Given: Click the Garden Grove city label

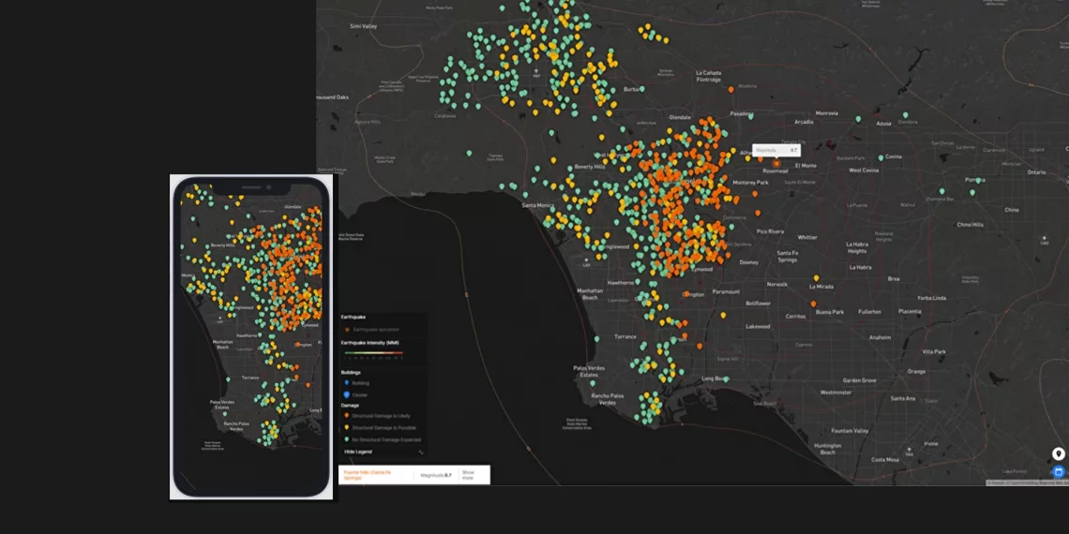Looking at the screenshot, I should coord(859,380).
